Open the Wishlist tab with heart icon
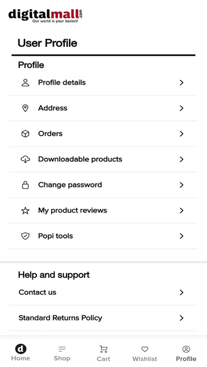207x367 pixels. [145, 353]
